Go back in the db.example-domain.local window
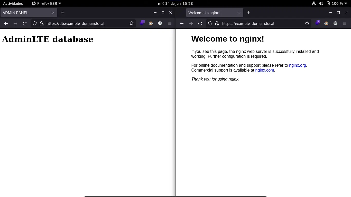Screen dimensions: 351x197 [6, 23]
